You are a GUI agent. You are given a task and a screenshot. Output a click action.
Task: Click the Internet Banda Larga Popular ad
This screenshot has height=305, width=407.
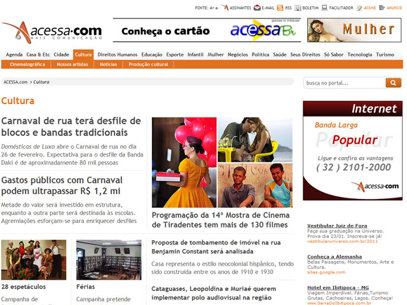point(352,150)
